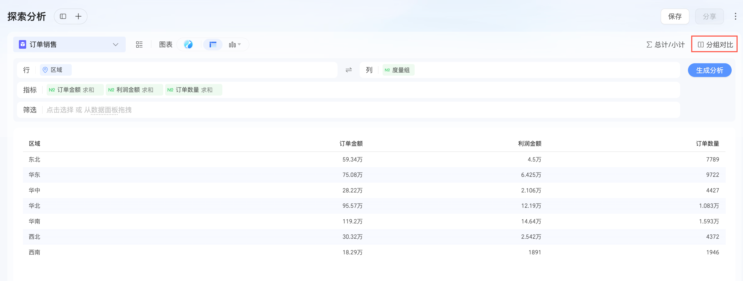The image size is (743, 281).
Task: Click the 订单金额 column header
Action: (x=351, y=143)
